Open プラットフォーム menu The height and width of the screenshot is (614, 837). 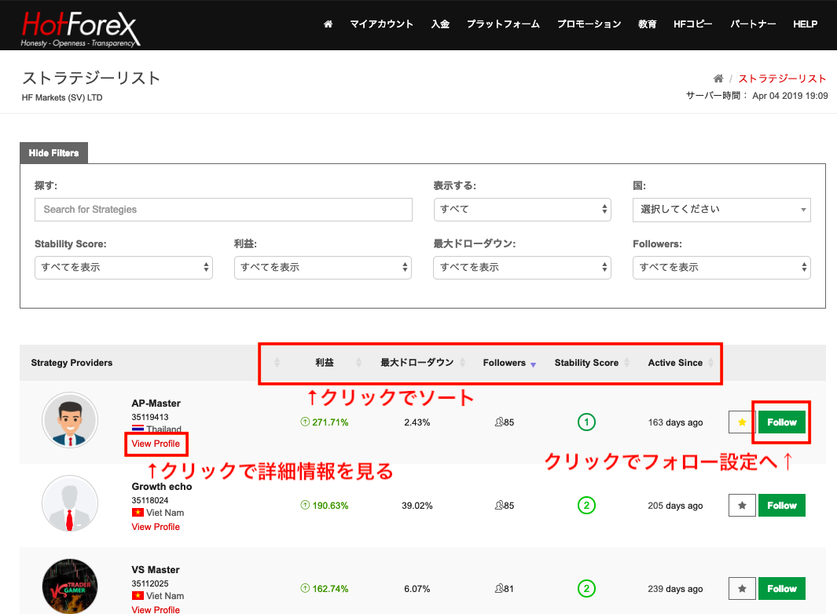coord(503,24)
